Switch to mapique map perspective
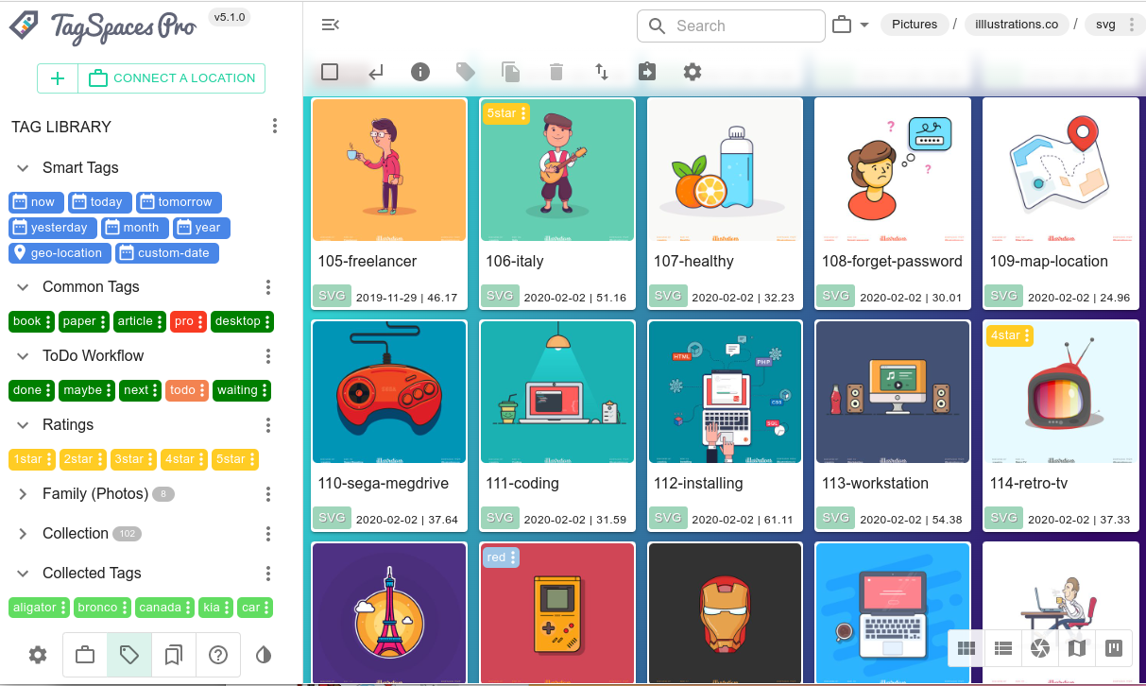This screenshot has height=686, width=1146. click(x=1077, y=648)
